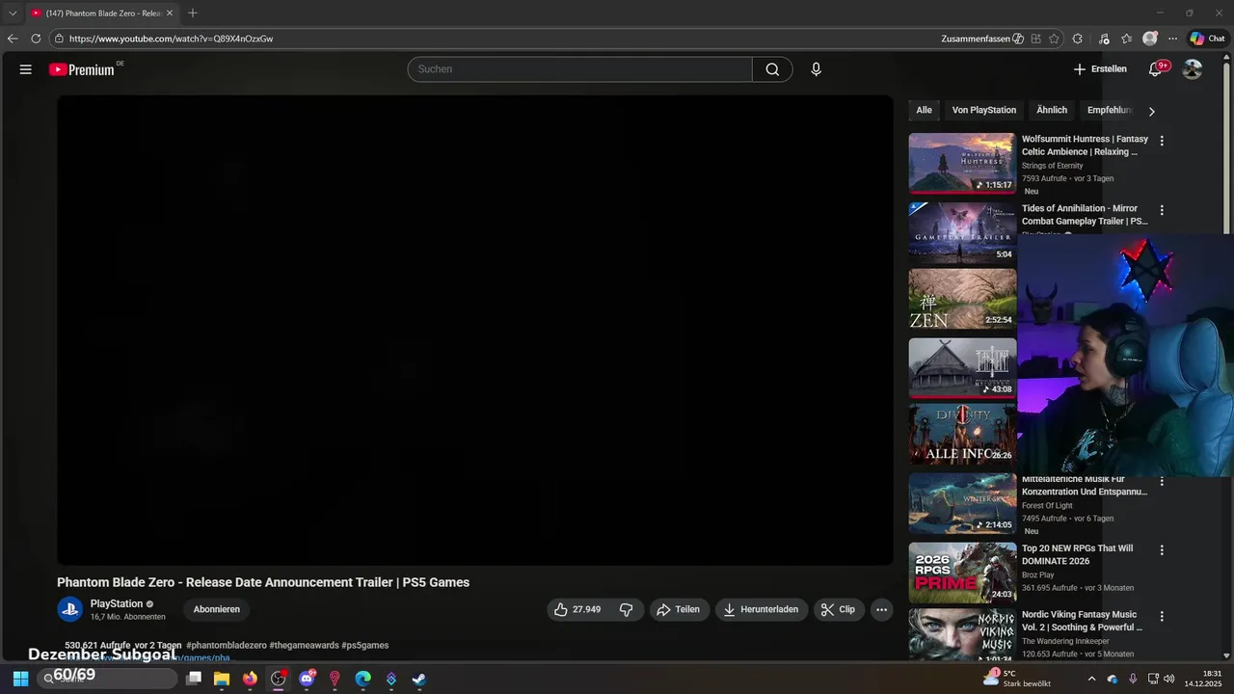Open browser profile icon
Image resolution: width=1234 pixels, height=694 pixels.
point(1149,39)
